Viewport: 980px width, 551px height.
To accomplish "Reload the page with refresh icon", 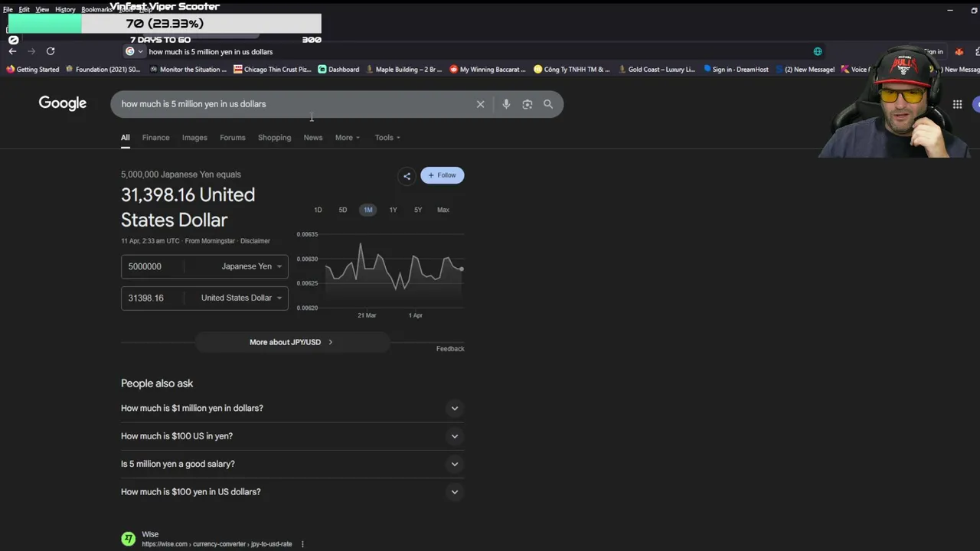I will pos(51,51).
